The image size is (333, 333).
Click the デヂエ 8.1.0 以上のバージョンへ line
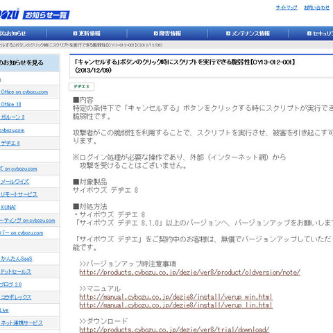pyautogui.click(x=203, y=223)
